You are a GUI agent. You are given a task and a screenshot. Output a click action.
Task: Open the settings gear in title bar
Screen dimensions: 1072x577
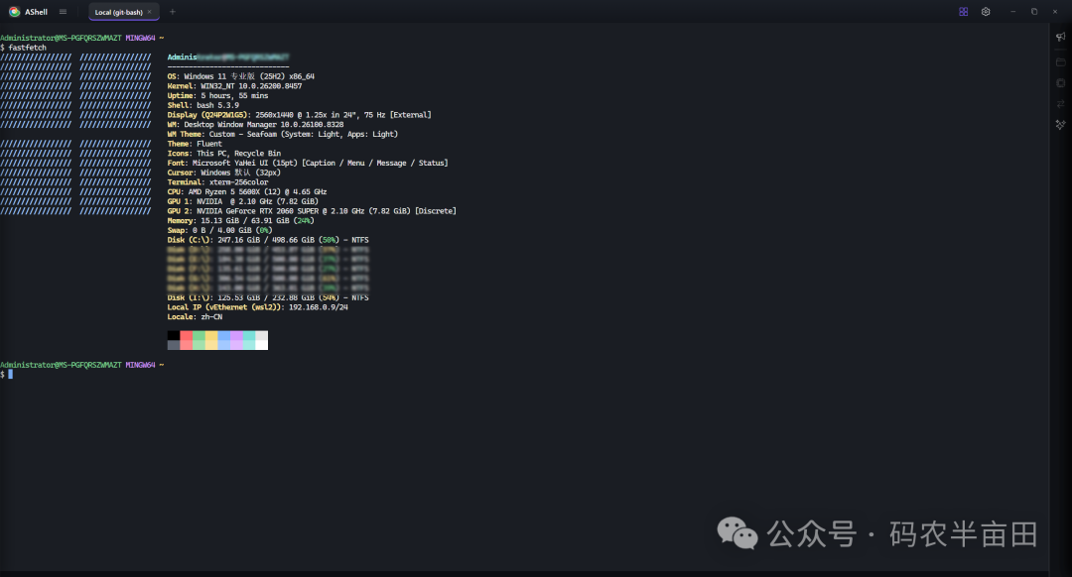click(x=986, y=12)
